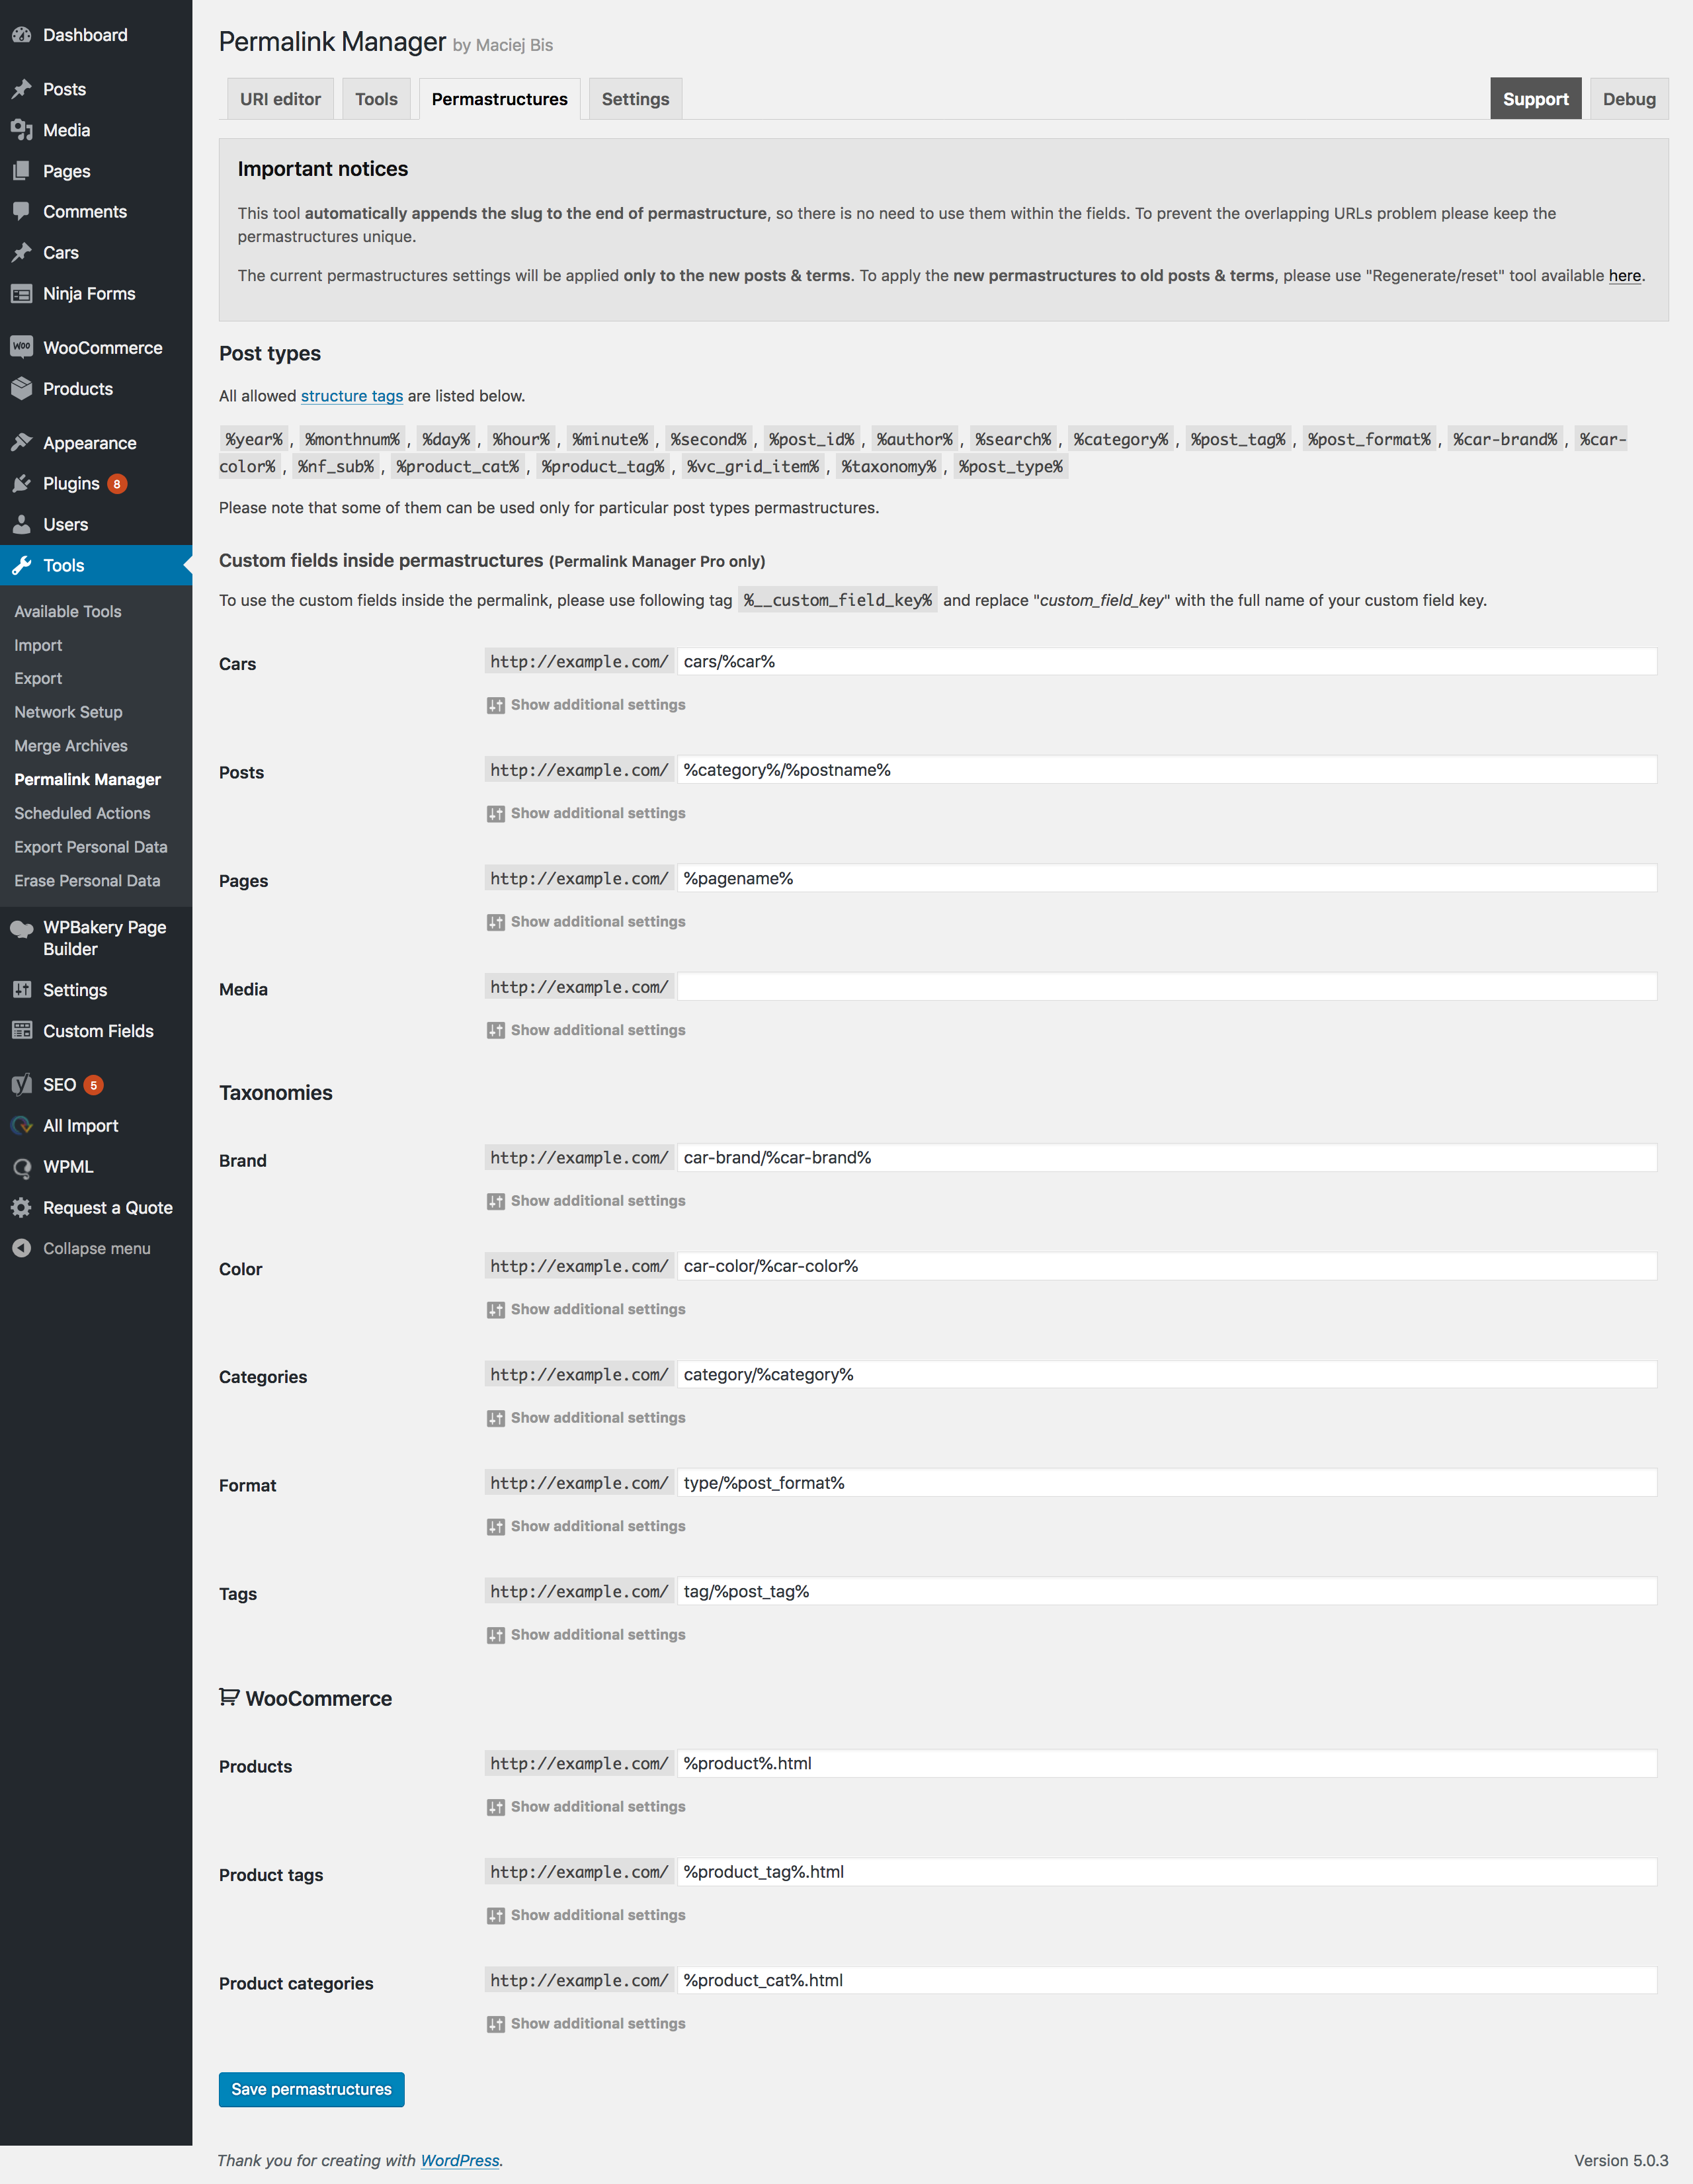This screenshot has height=2184, width=1693.
Task: Click the Collapse menu arrow icon
Action: (x=22, y=1248)
